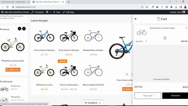Open Fusce nec... On Demand thumbnail

[4, 89]
